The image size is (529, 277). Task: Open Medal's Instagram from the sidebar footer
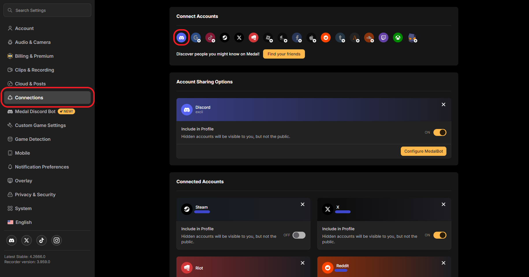click(57, 240)
